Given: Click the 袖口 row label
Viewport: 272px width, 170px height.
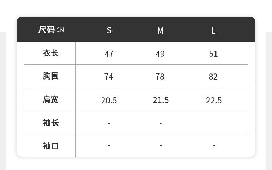Looking at the screenshot, I should [x=51, y=146].
